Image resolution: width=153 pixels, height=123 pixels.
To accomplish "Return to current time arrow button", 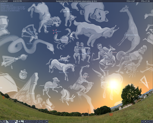I will click(x=152, y=121).
